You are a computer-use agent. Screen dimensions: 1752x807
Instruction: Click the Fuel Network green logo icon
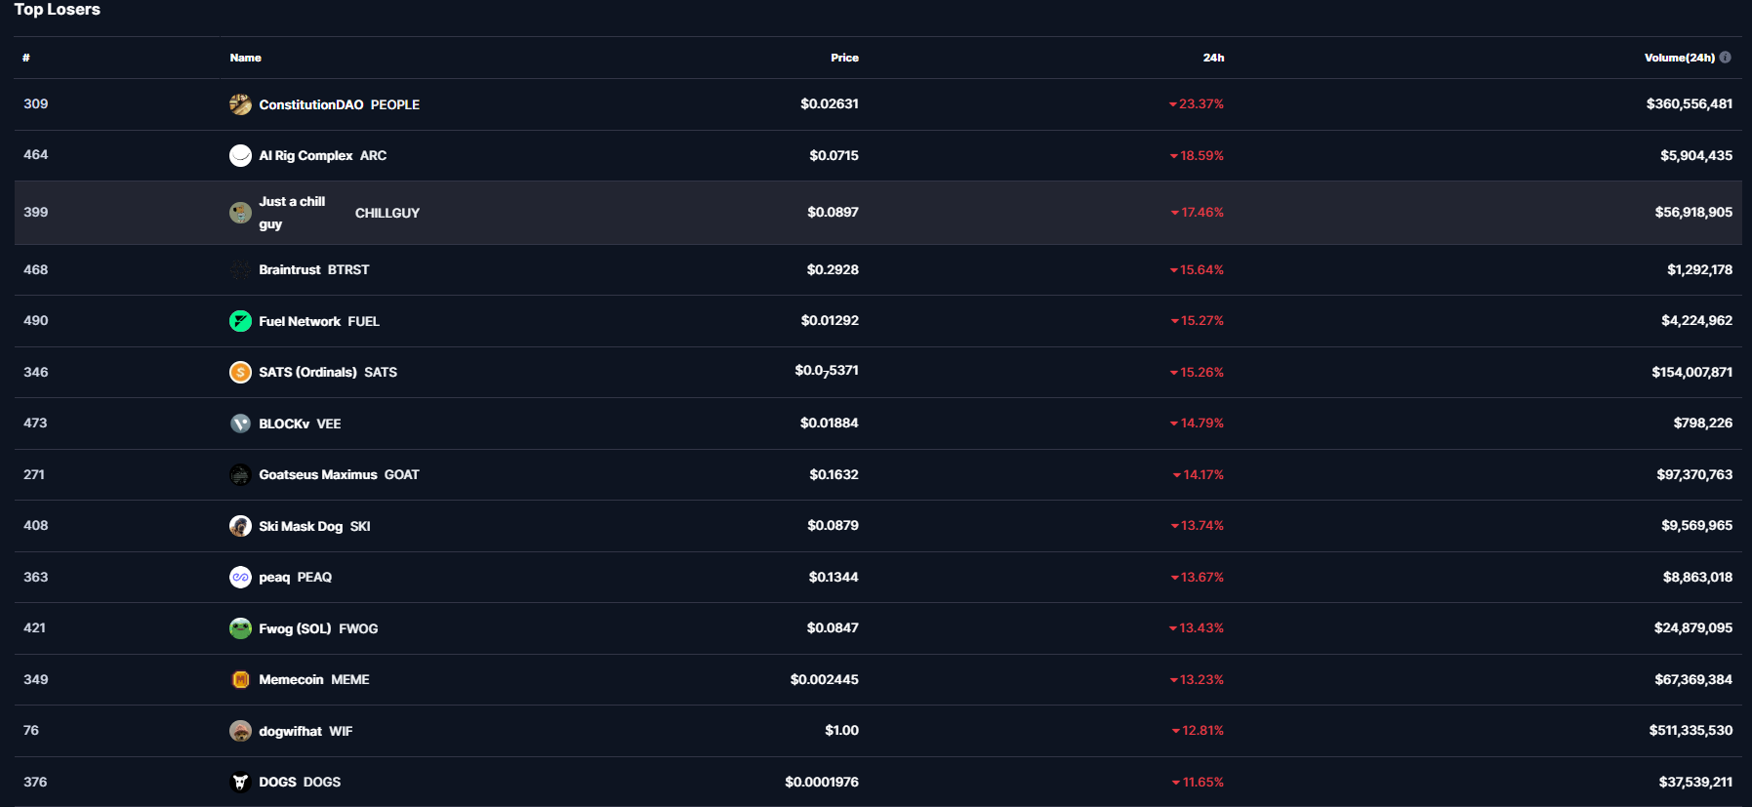240,321
